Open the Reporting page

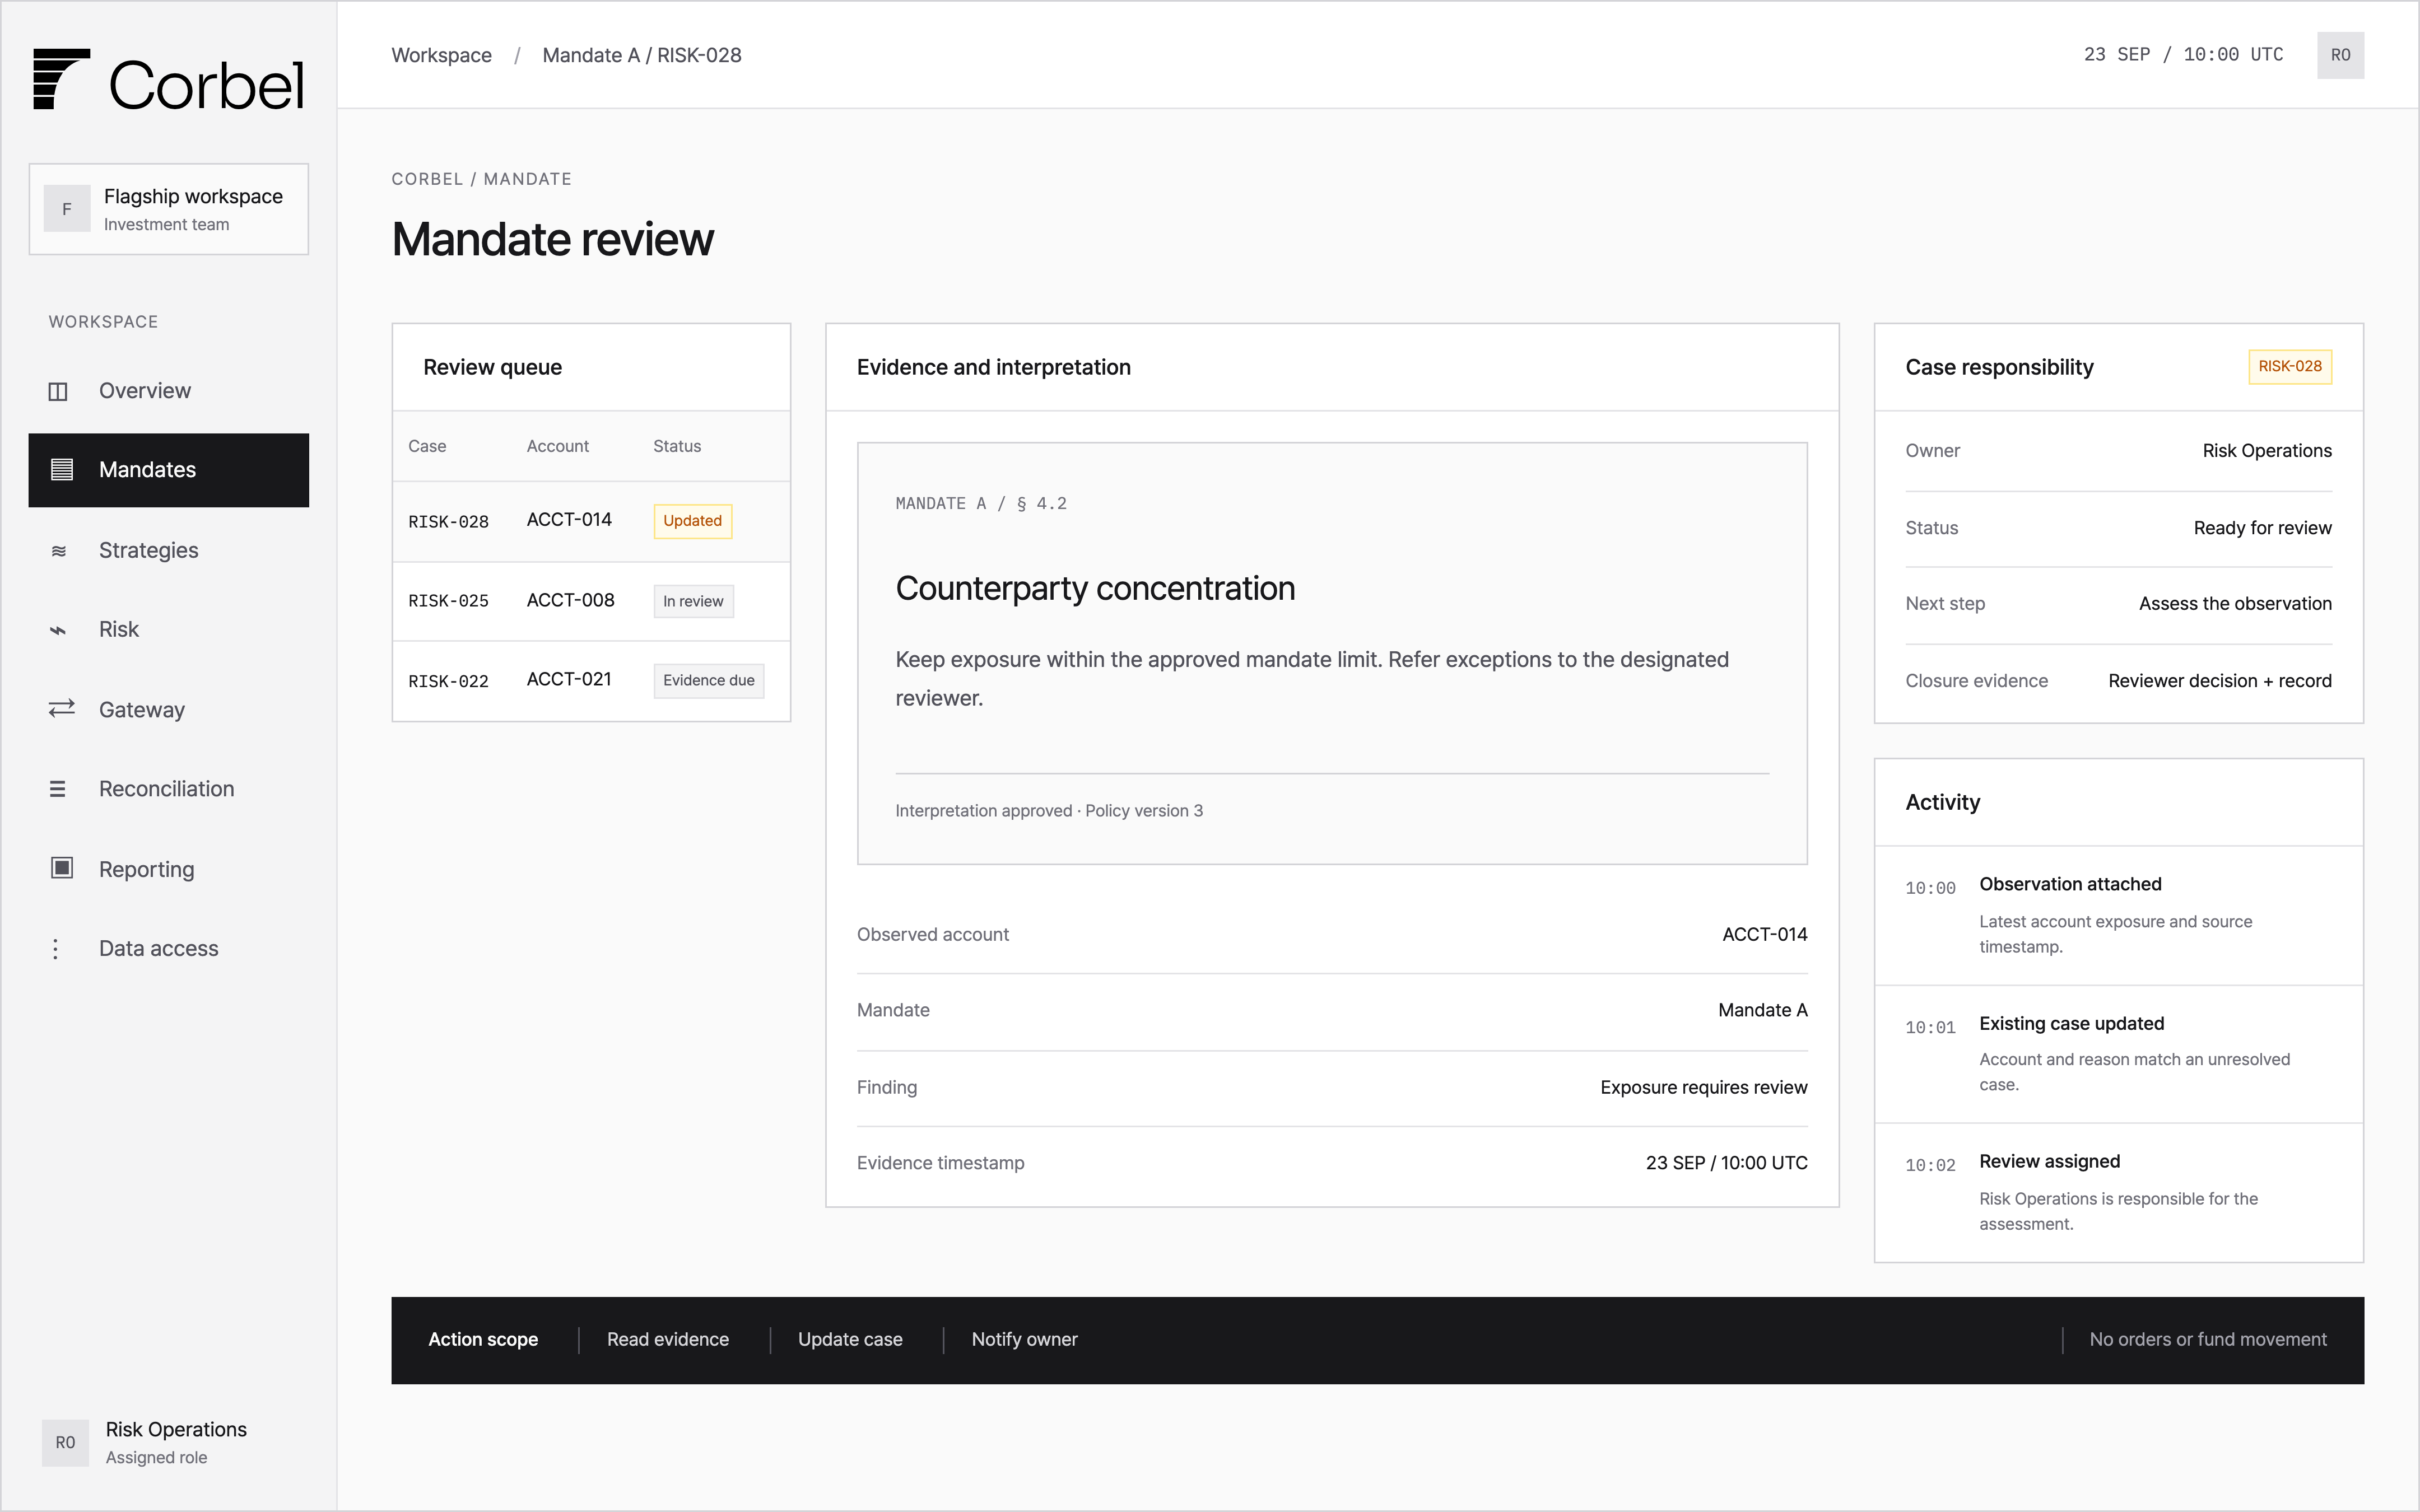169,869
